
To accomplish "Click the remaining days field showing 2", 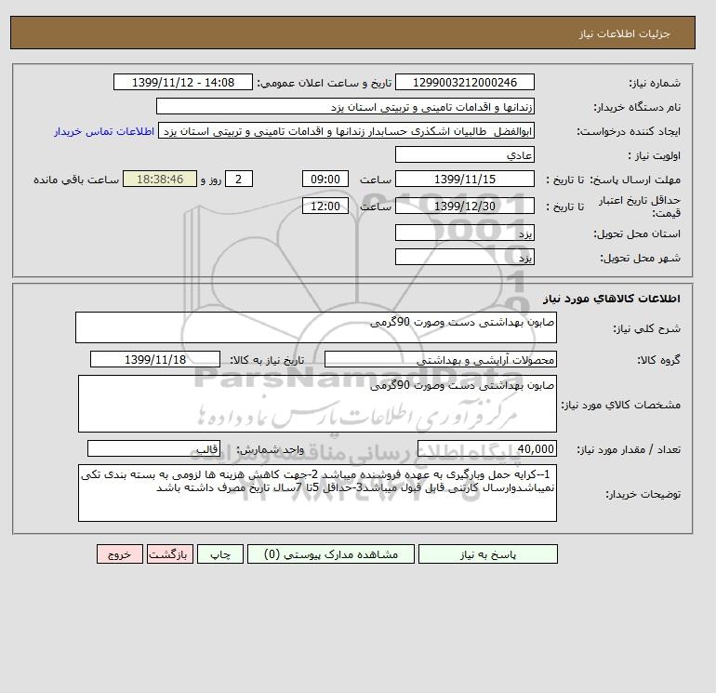I will pyautogui.click(x=238, y=180).
